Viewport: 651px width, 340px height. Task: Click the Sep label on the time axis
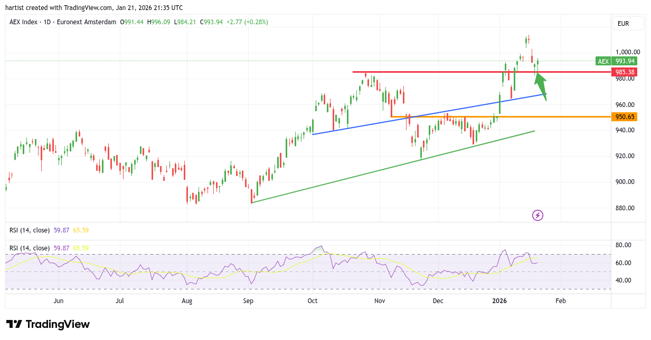[x=248, y=301]
